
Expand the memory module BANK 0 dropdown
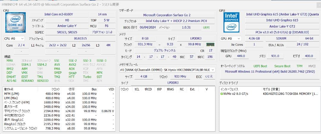pos(167,70)
